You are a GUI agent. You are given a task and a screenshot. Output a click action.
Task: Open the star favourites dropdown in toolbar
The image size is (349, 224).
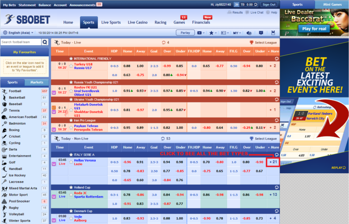[x=213, y=33]
